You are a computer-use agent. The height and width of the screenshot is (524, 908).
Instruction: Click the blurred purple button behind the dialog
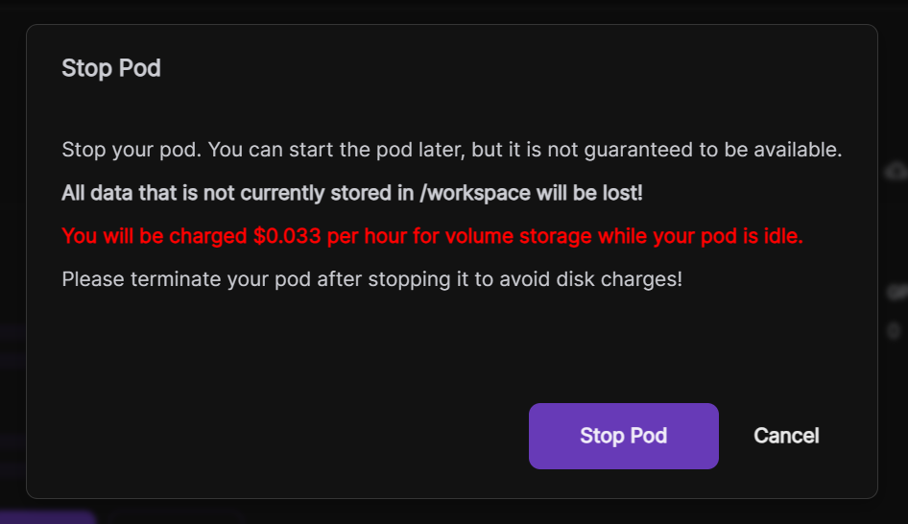(48, 516)
